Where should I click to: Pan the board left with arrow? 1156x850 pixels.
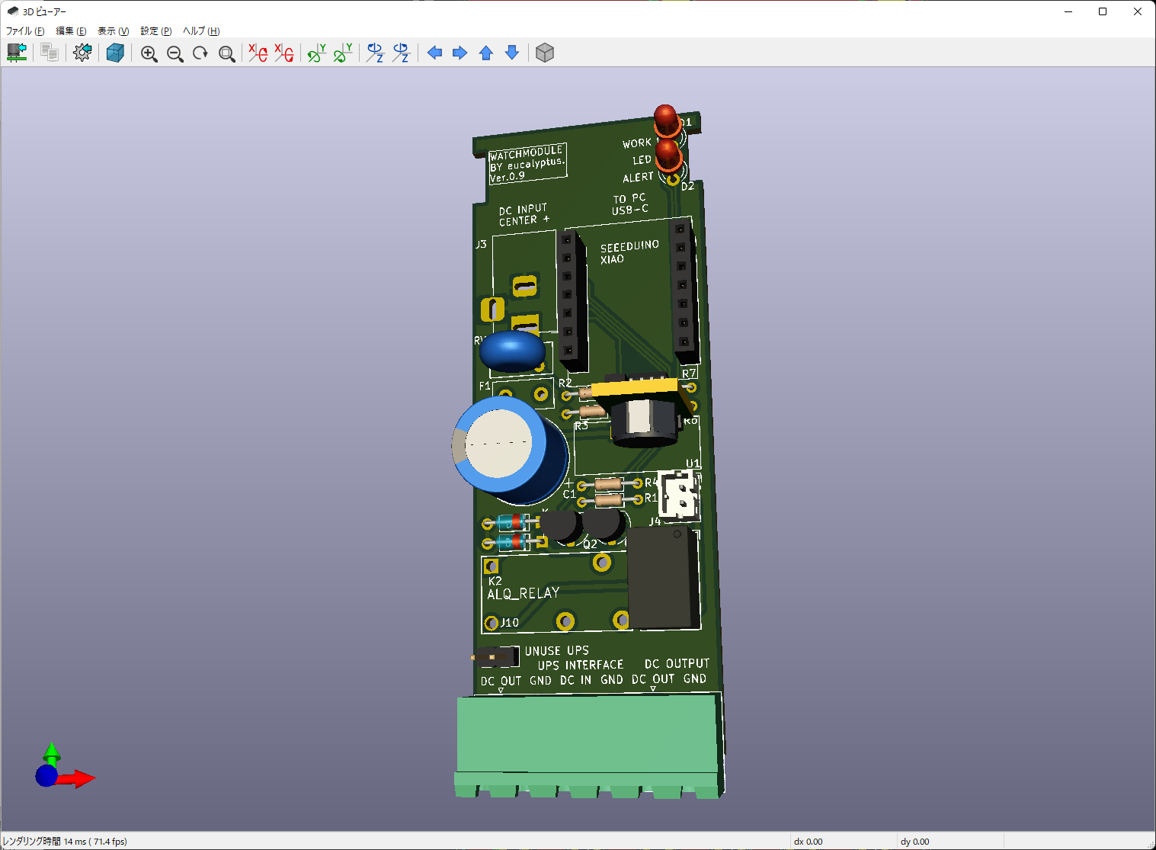point(434,53)
